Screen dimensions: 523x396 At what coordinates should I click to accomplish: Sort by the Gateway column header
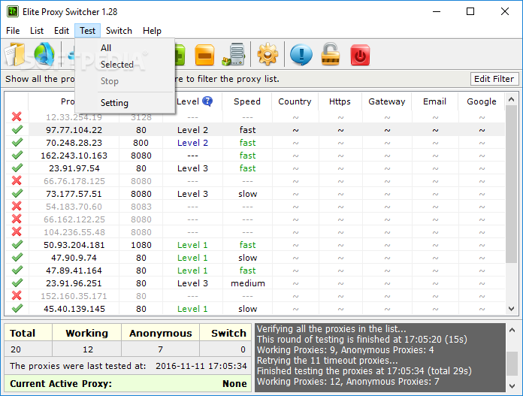pos(386,101)
